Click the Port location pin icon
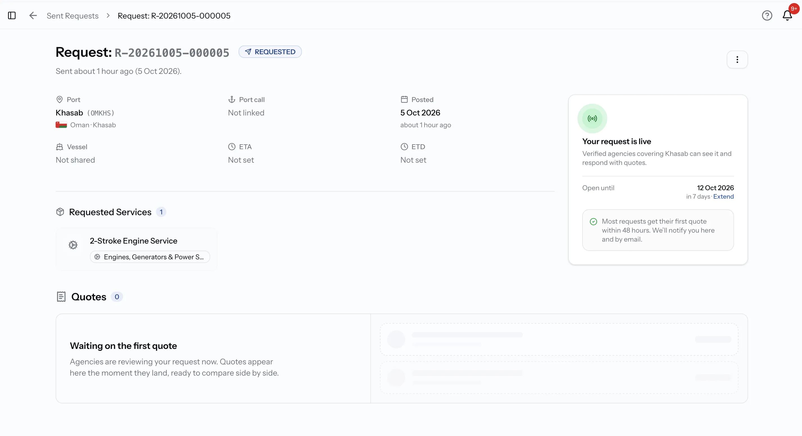This screenshot has width=802, height=436. (60, 99)
